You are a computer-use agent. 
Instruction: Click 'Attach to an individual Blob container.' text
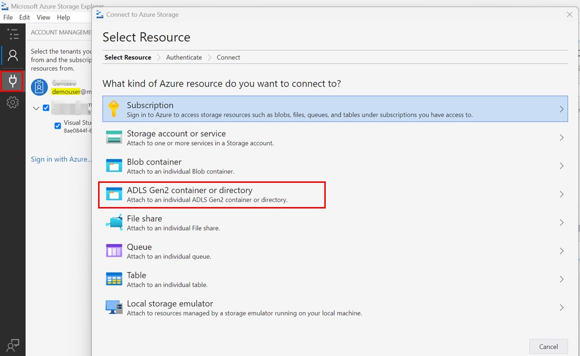(x=181, y=171)
